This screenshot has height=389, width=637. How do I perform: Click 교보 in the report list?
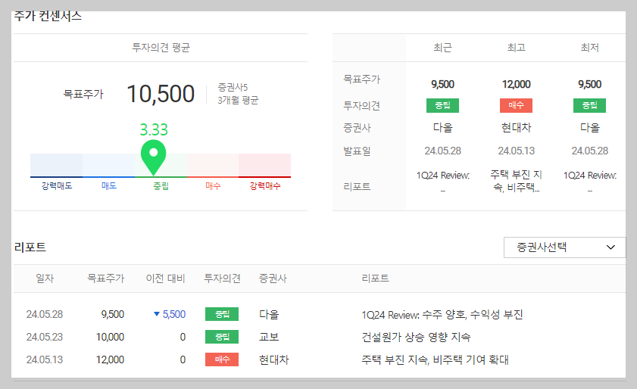269,337
